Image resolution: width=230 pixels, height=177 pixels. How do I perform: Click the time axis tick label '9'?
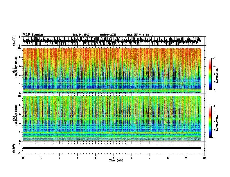(186, 158)
